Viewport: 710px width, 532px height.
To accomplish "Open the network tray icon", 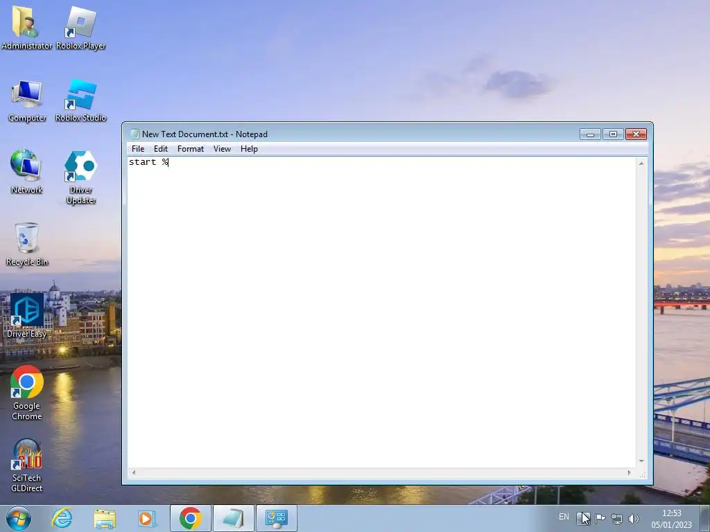I will point(616,518).
